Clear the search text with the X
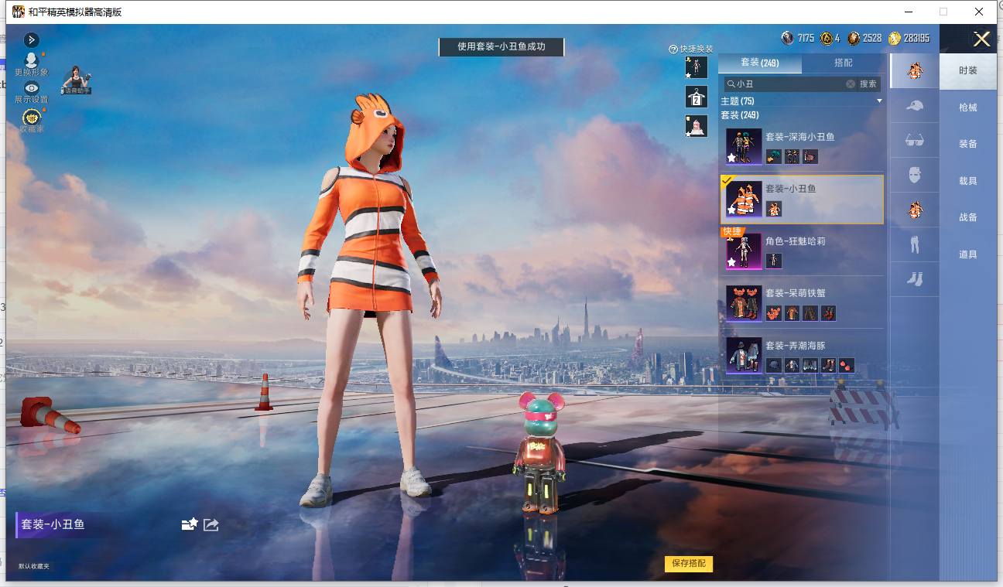This screenshot has height=587, width=1003. tap(851, 84)
